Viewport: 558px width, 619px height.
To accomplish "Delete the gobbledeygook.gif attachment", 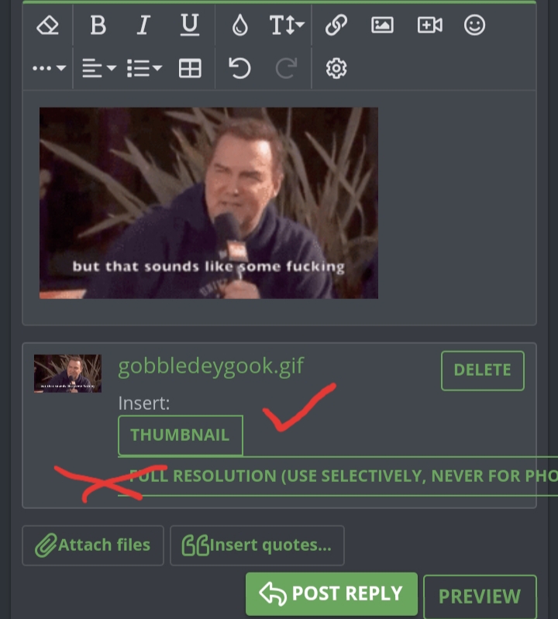I will click(x=483, y=370).
